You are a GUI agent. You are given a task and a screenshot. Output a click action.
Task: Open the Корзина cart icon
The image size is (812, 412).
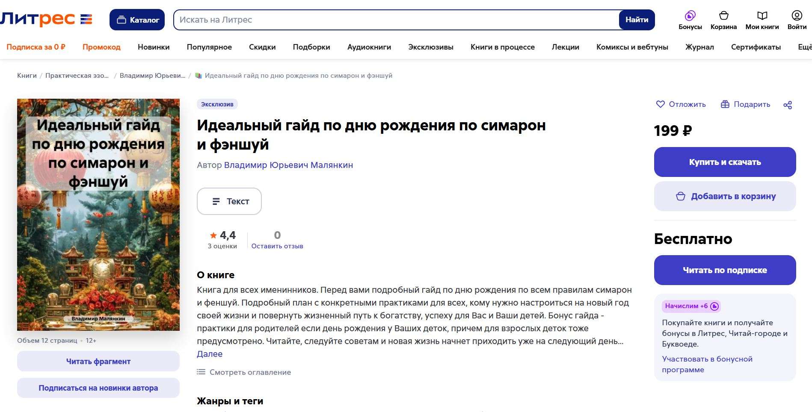click(723, 20)
